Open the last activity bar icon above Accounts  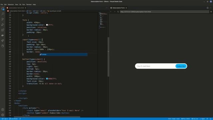pyautogui.click(x=3, y=46)
